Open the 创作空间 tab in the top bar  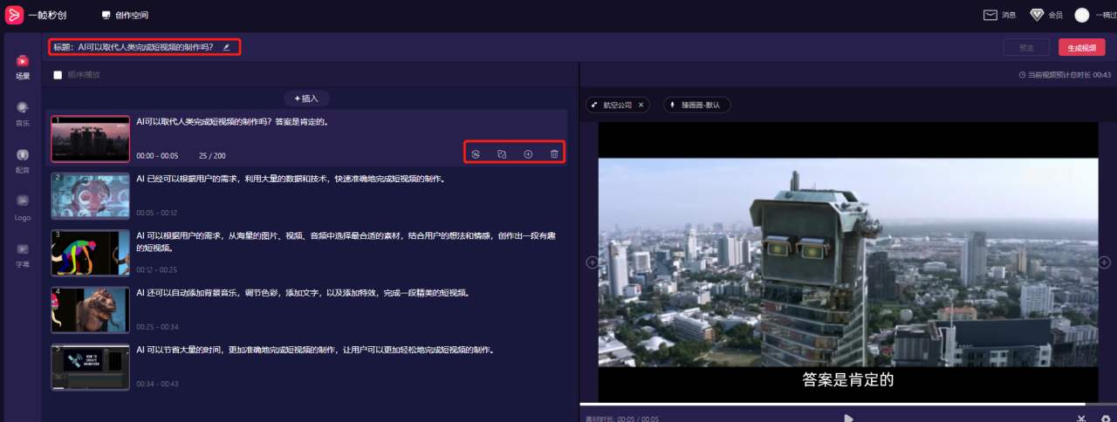126,15
